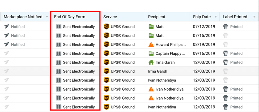Viewport: 259px width, 112px height.
Task: Click the Howard Phillips recipient name
Action: [x=171, y=44]
